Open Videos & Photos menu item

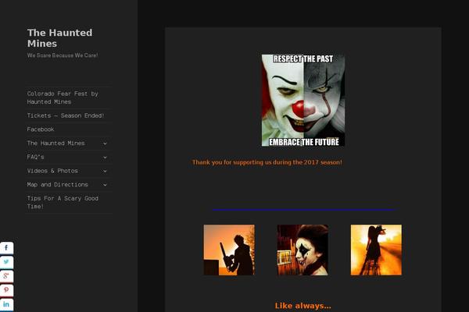point(52,171)
